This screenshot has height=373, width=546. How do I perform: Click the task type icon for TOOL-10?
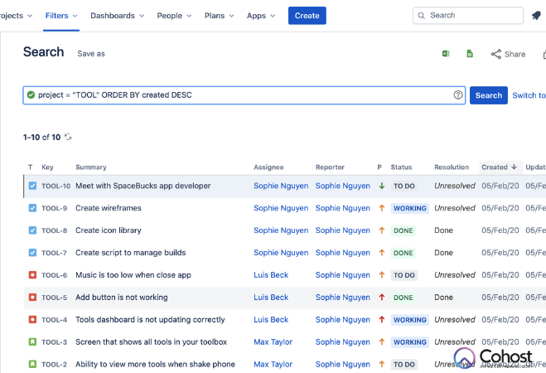coord(32,186)
